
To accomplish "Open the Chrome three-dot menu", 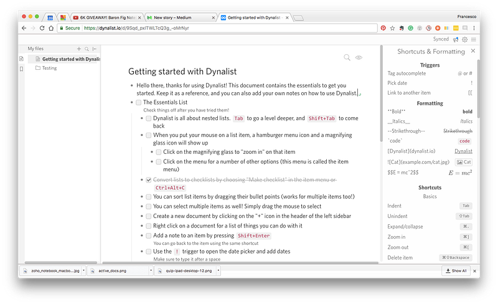I will [x=474, y=28].
